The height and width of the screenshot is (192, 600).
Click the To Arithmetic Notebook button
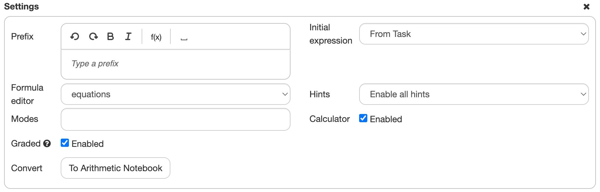(x=115, y=168)
